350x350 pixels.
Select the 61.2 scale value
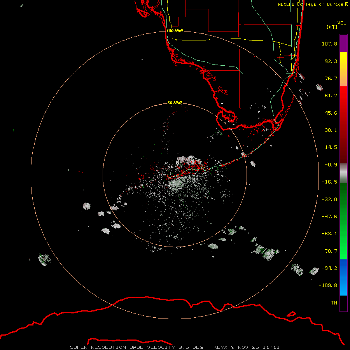click(331, 96)
